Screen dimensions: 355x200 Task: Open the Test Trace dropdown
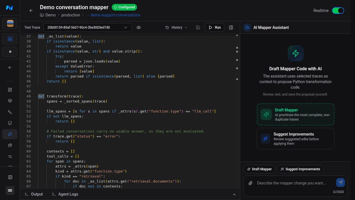point(88,27)
